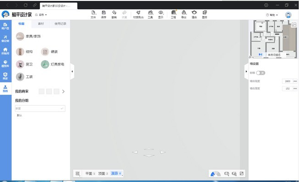The width and height of the screenshot is (302, 182).
Task: Click the Save (保存) toolbar icon
Action: (104, 13)
